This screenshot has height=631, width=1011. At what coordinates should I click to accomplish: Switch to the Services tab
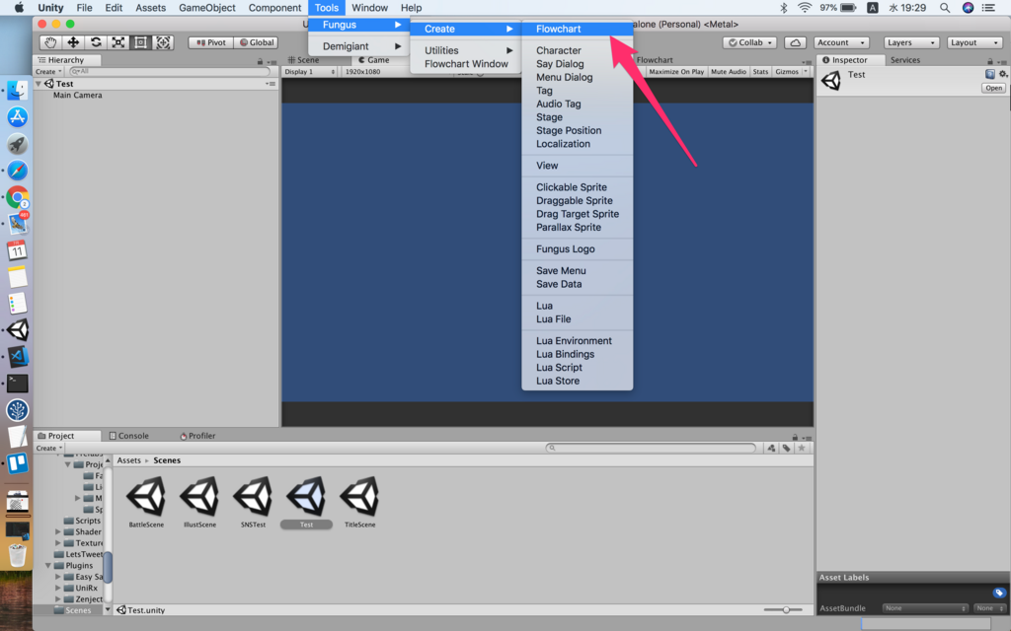[905, 60]
